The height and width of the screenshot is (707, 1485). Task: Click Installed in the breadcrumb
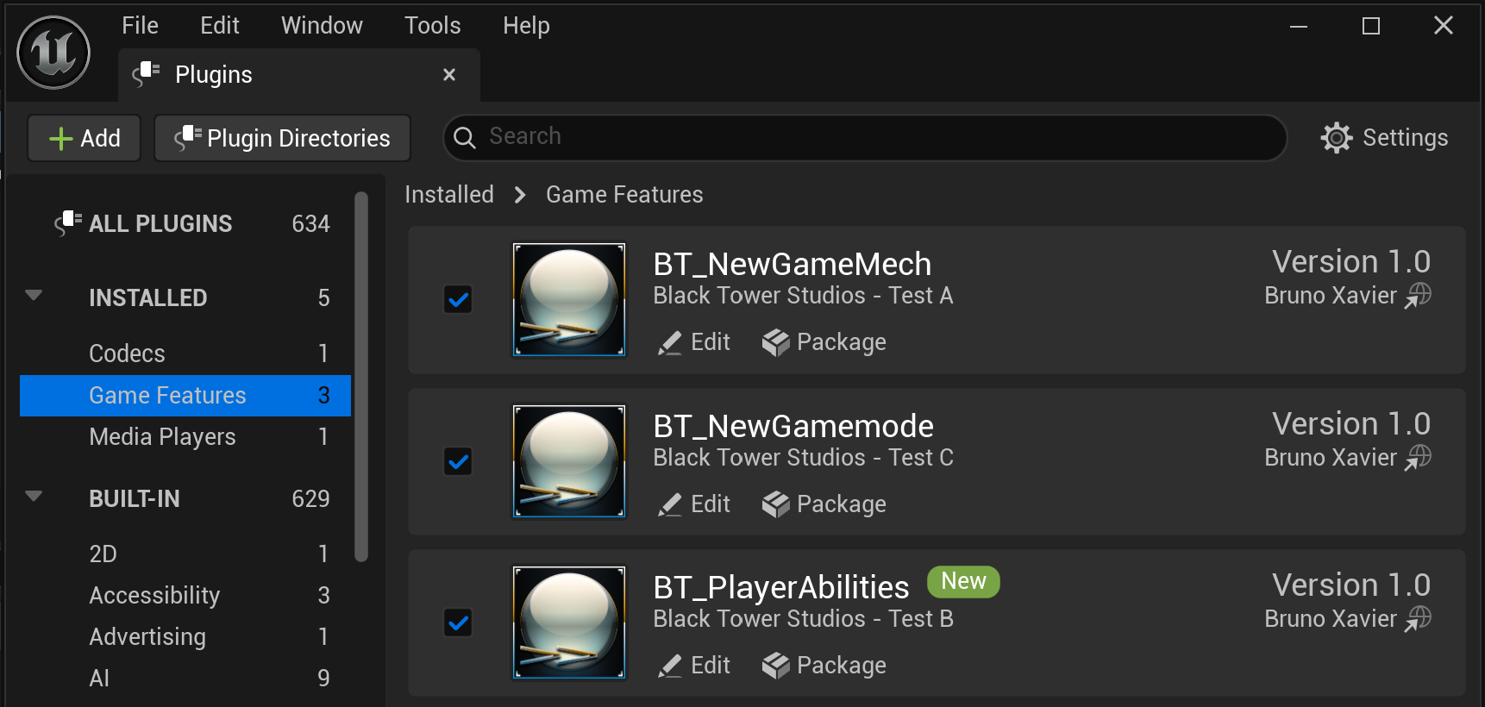449,195
